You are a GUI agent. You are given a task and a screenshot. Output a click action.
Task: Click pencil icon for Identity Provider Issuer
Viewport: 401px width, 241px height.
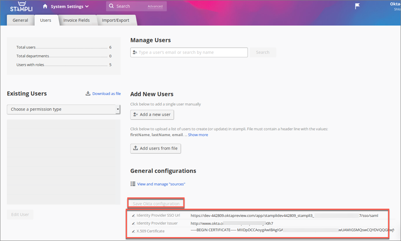point(134,223)
